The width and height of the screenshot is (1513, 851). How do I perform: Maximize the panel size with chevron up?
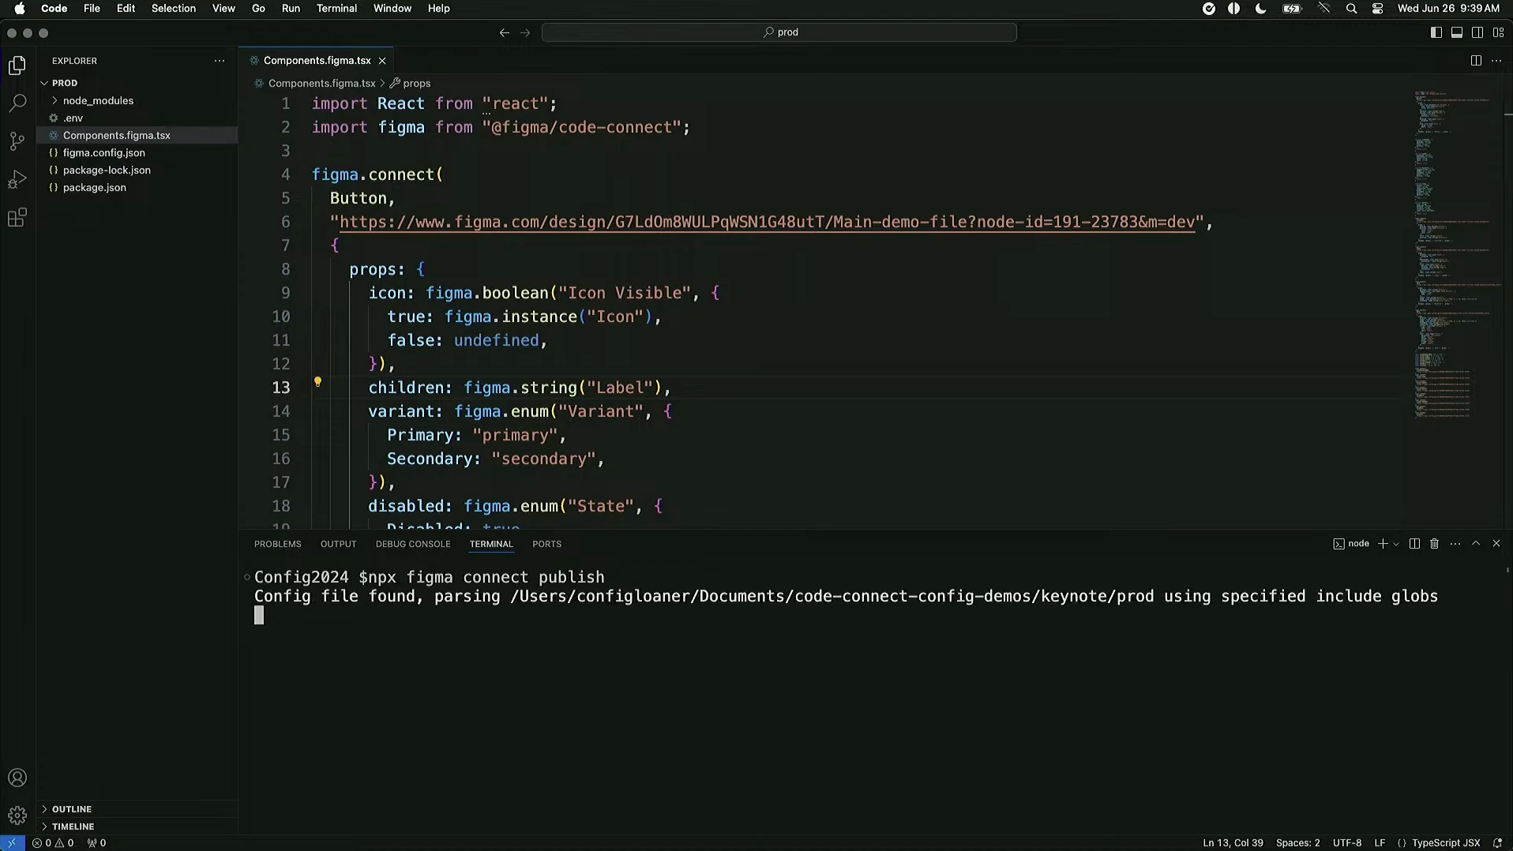point(1476,544)
